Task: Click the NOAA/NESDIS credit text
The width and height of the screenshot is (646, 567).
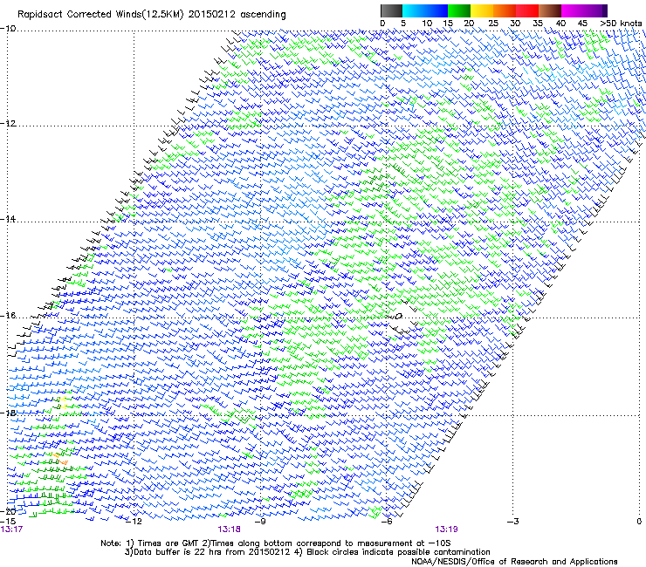Action: click(x=514, y=562)
